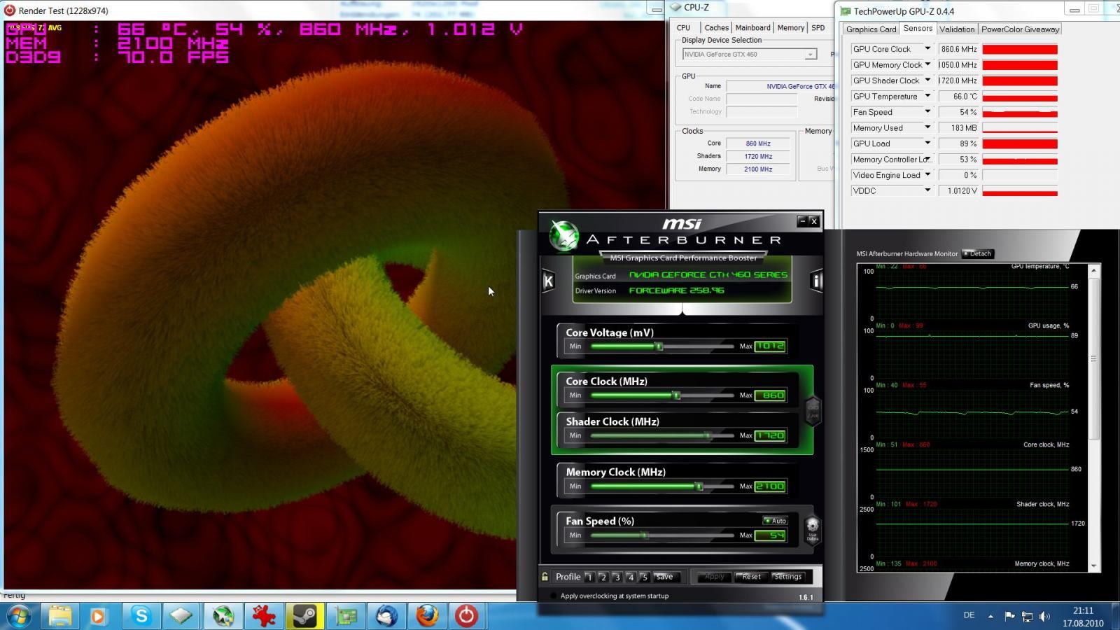This screenshot has width=1120, height=630.
Task: Click the green graphics card taskbar icon
Action: click(x=346, y=616)
